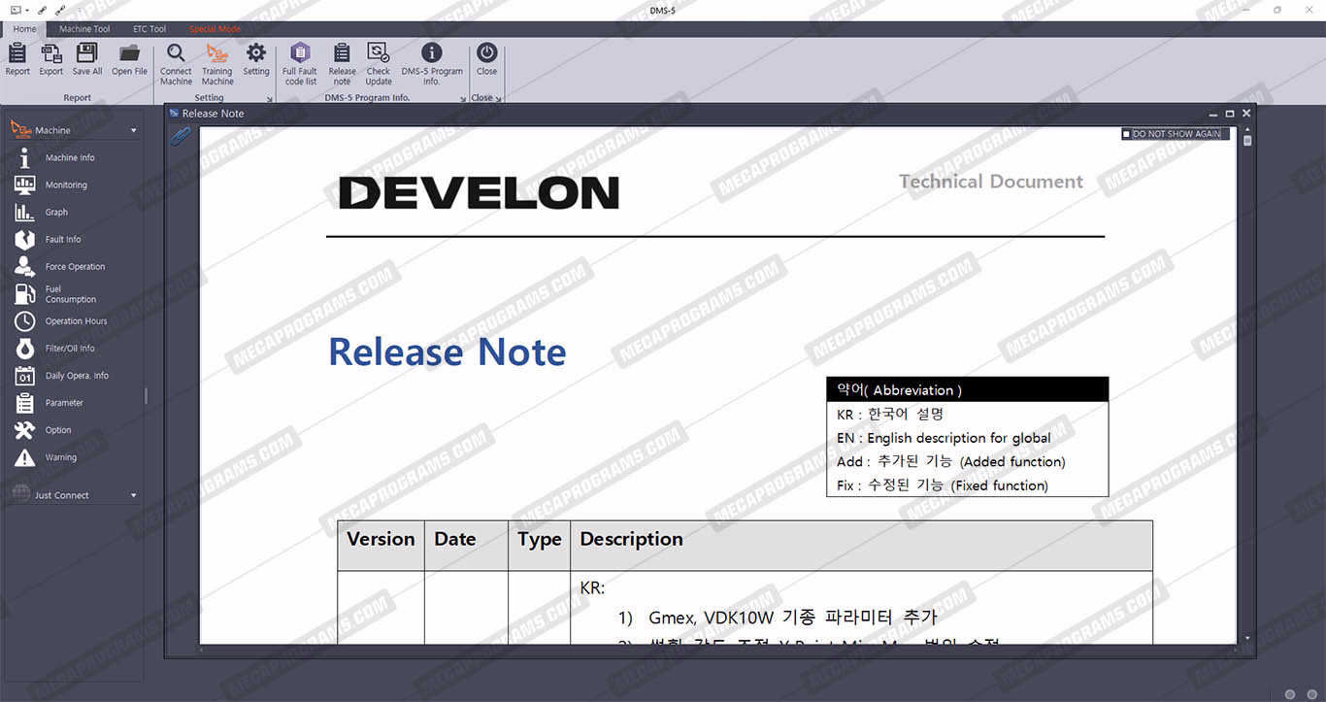Click the "EN : English description for global" line
The image size is (1326, 702).
[x=944, y=438]
